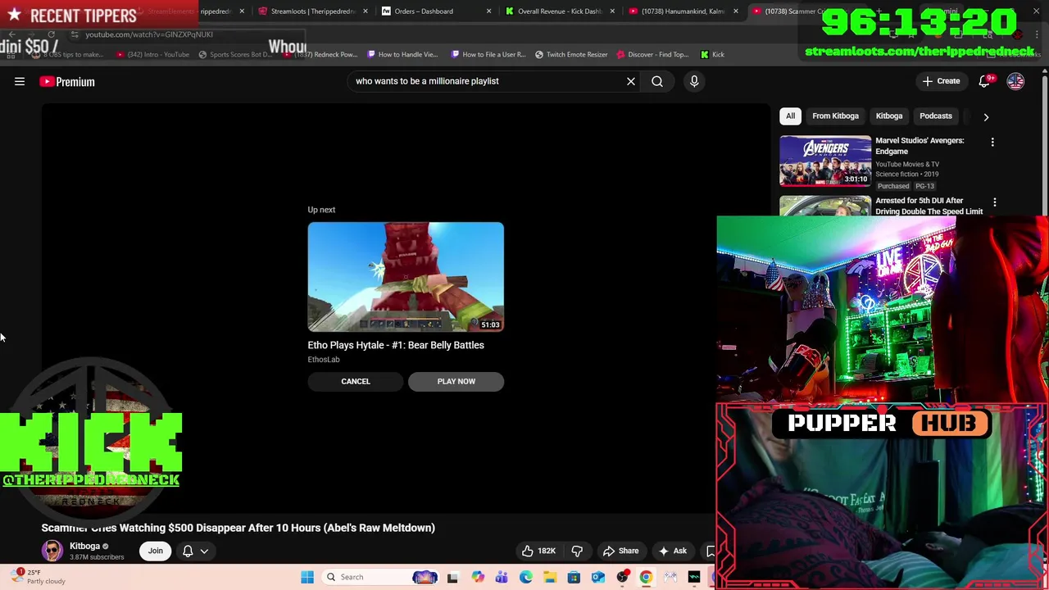The width and height of the screenshot is (1049, 590).
Task: Open File Explorer from the taskbar
Action: 550,577
